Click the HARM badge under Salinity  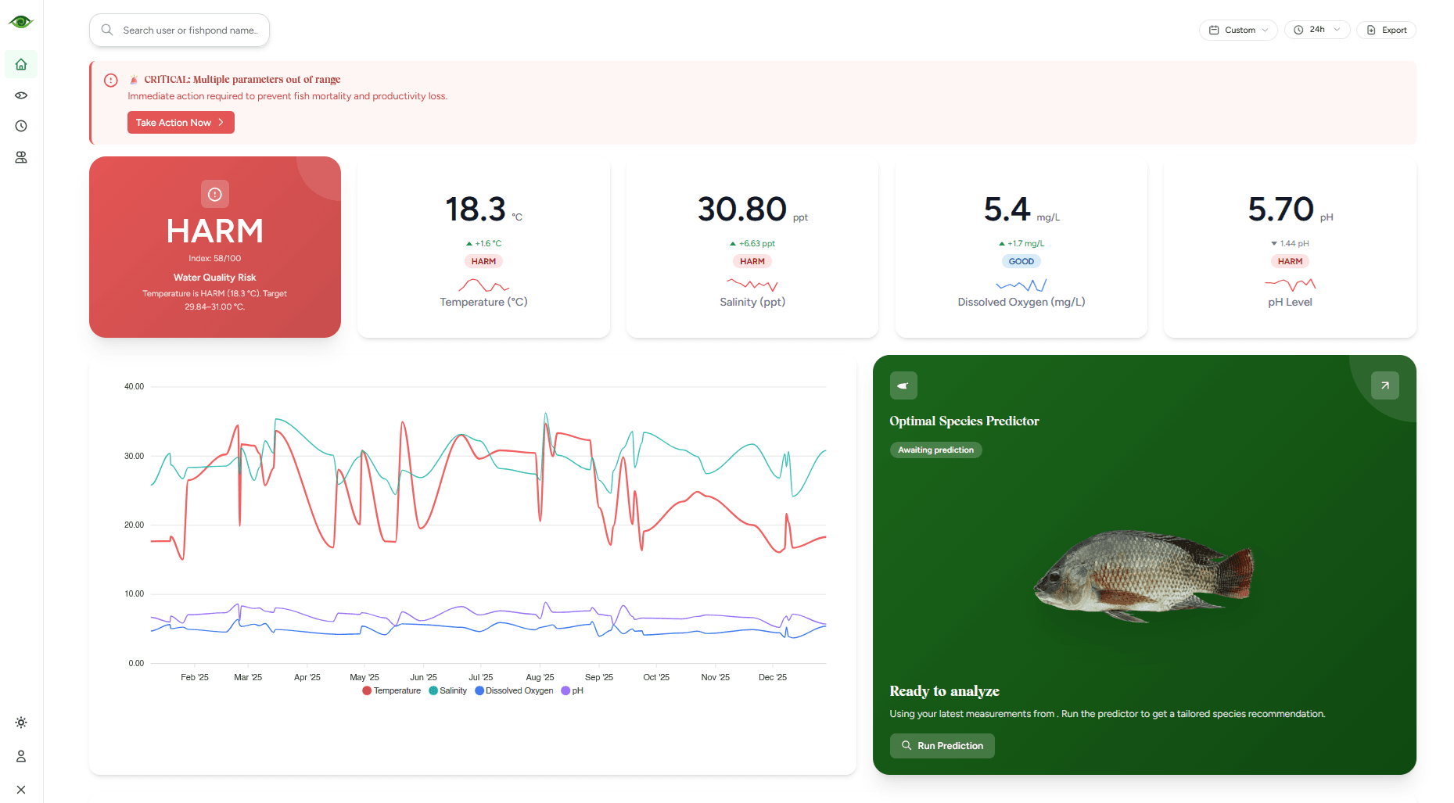pyautogui.click(x=752, y=261)
